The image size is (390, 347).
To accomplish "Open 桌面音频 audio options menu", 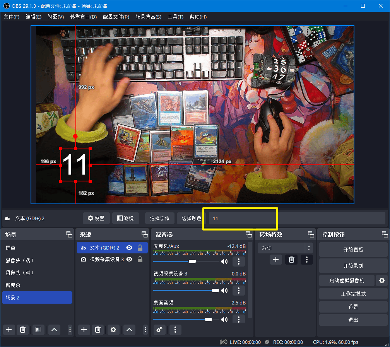I will point(239,320).
